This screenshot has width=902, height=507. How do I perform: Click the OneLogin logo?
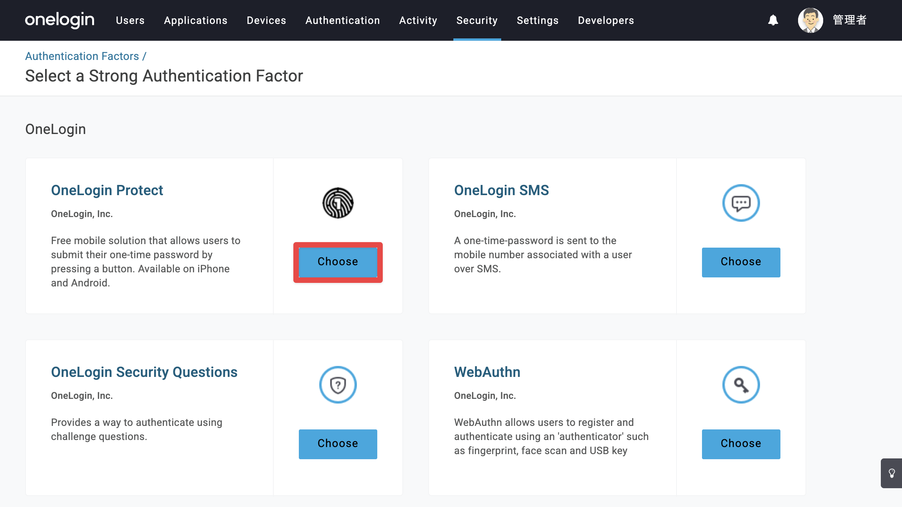[x=60, y=20]
